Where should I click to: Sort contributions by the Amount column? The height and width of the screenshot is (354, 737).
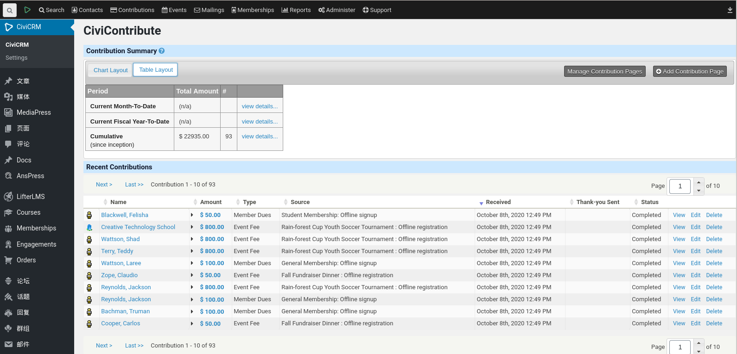coord(210,202)
